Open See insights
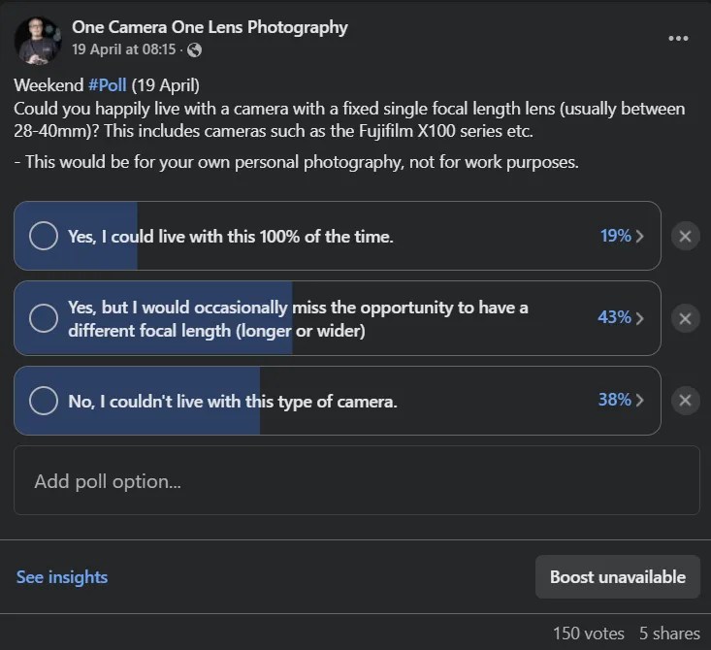The width and height of the screenshot is (711, 650). [62, 577]
